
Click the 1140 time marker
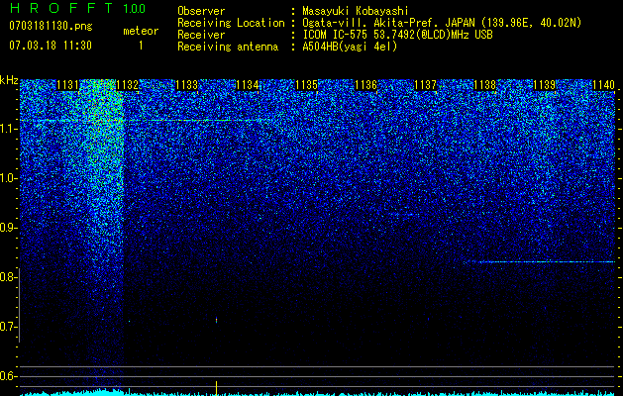604,85
